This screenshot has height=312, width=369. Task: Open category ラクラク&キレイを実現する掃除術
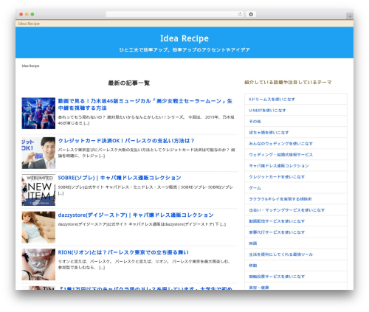coord(280,199)
